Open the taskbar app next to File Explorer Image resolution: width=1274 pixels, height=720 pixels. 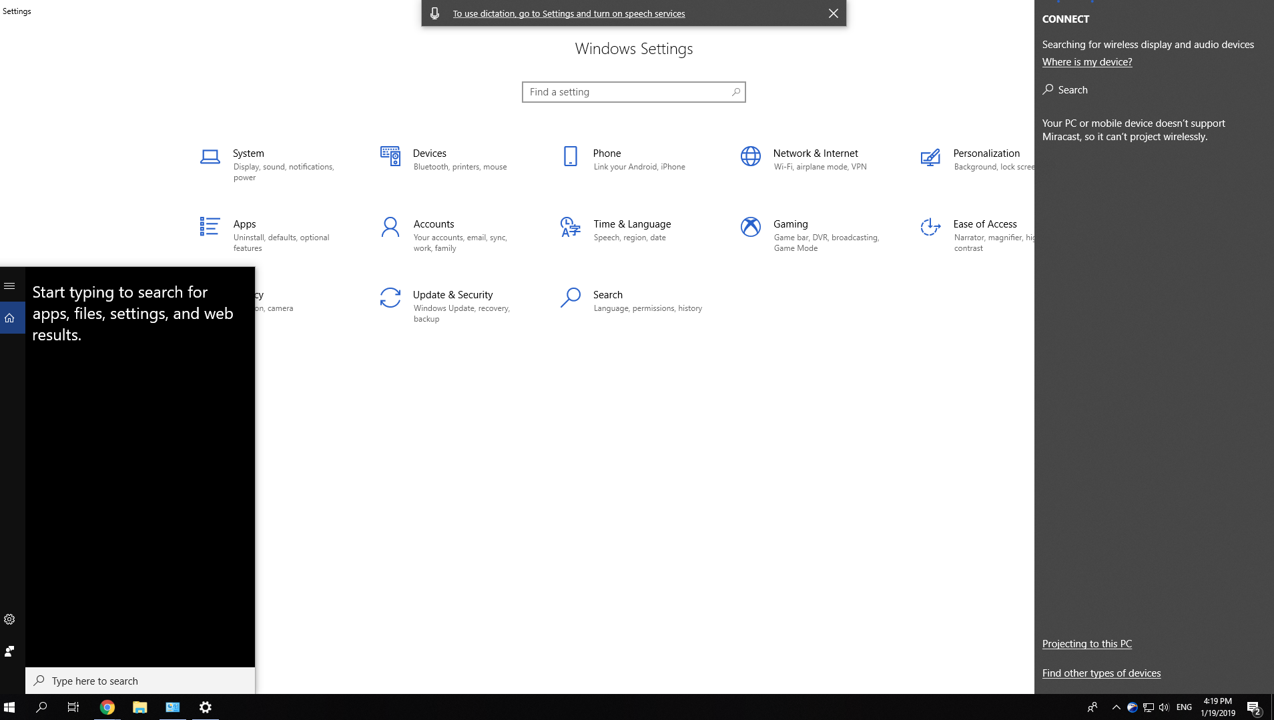click(x=173, y=707)
